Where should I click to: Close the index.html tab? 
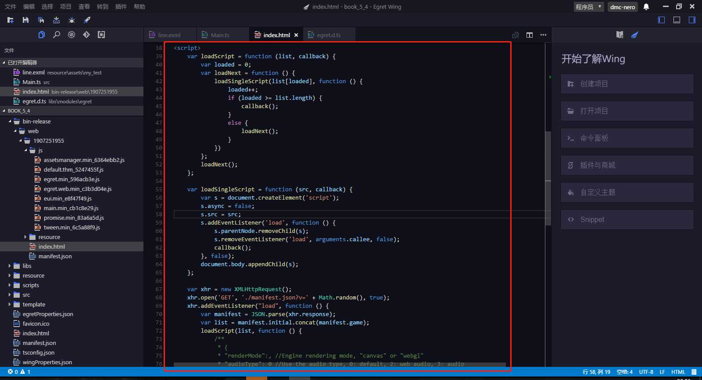coord(296,35)
